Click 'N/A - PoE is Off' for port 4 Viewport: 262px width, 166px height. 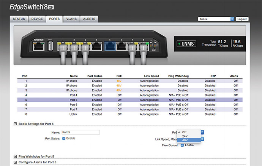(178, 95)
